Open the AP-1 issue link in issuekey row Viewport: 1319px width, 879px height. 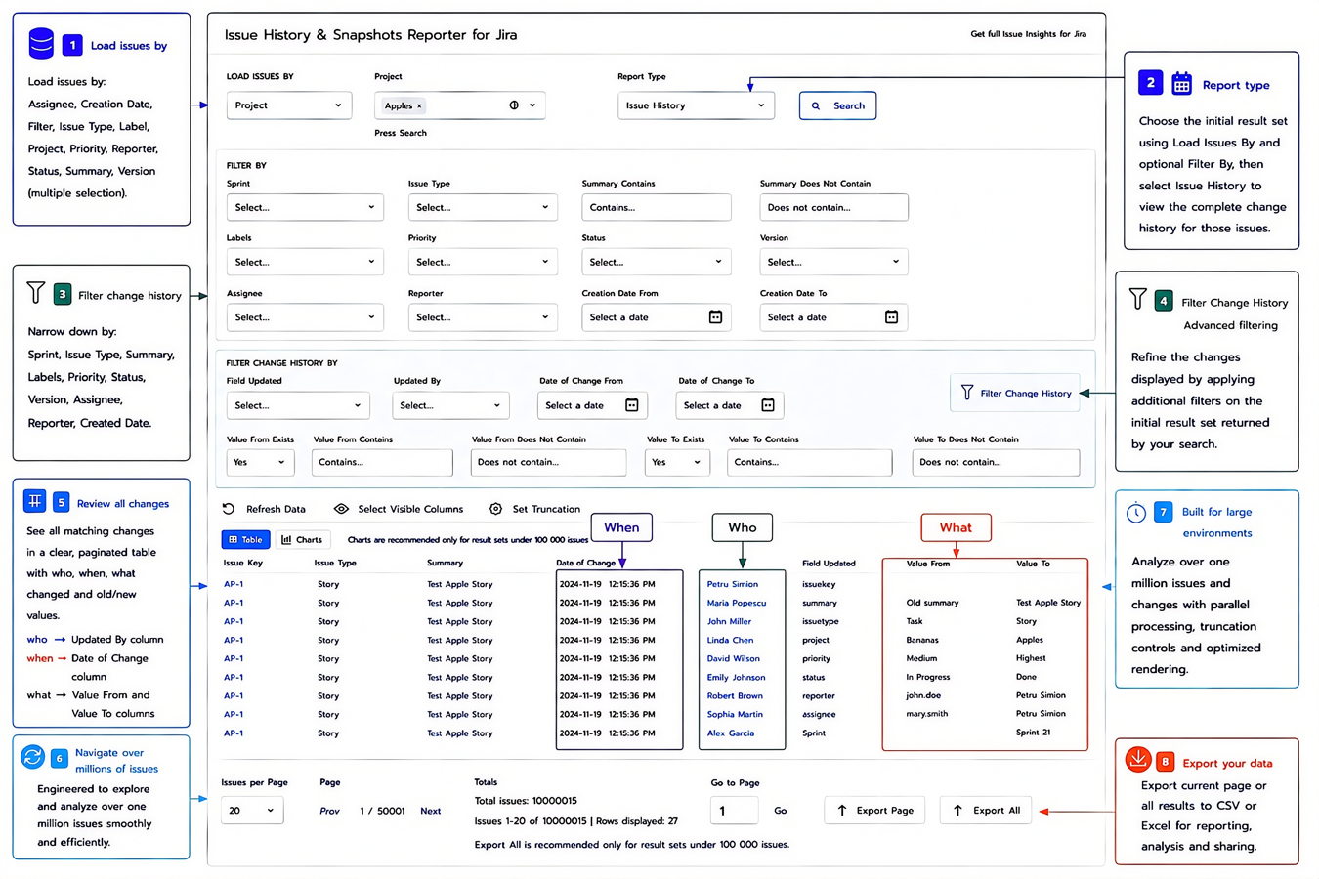pyautogui.click(x=234, y=584)
